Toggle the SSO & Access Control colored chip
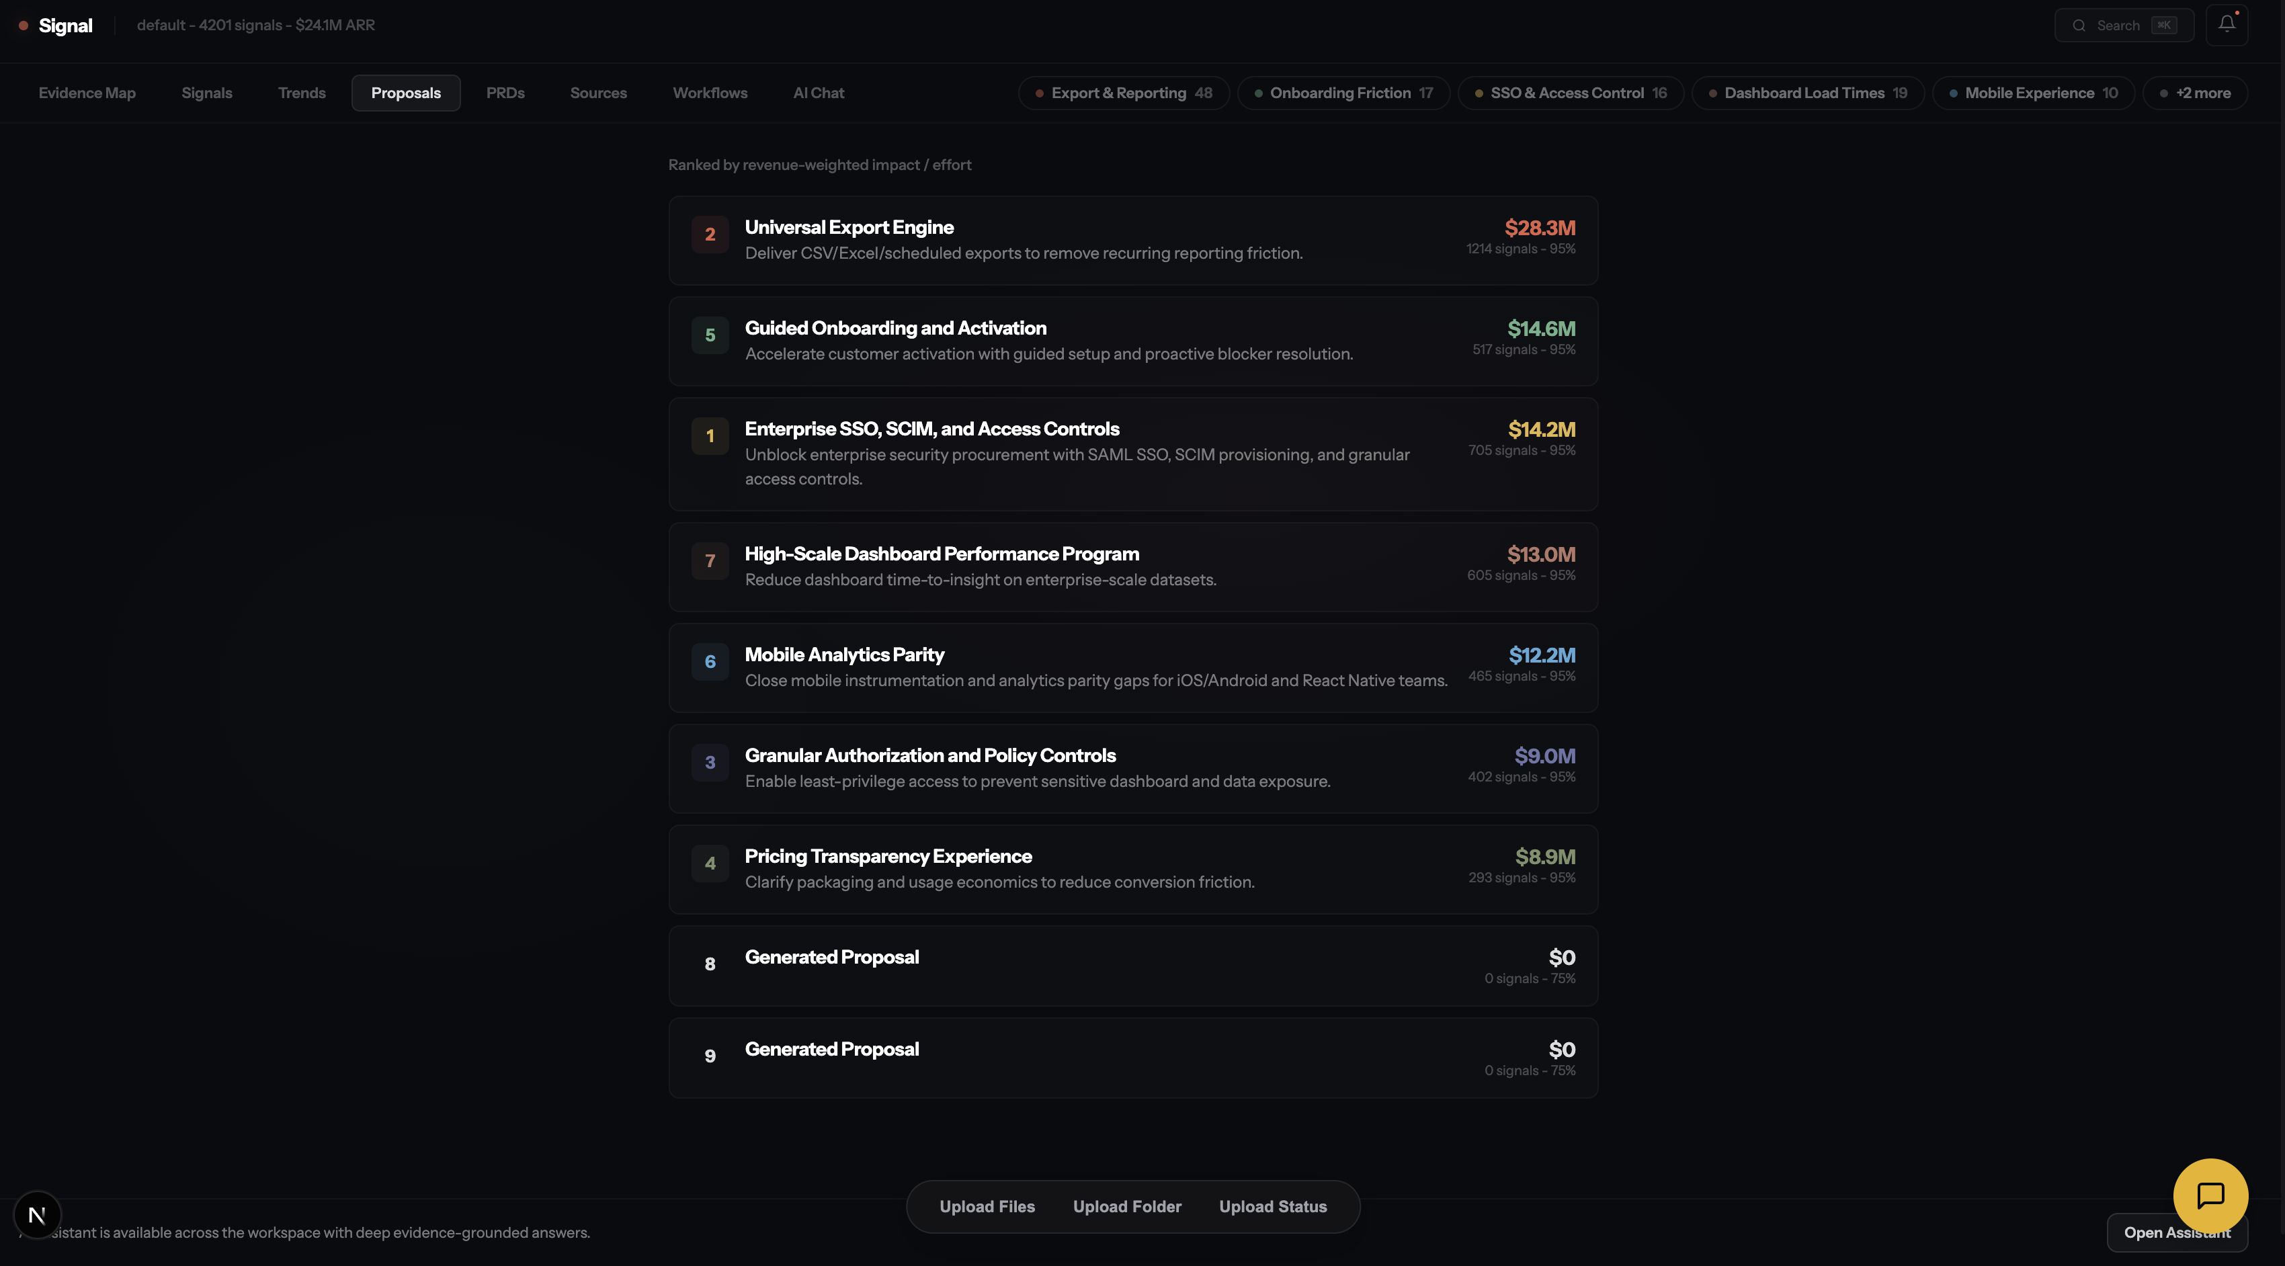Screen dimensions: 2285x1266 point(1570,93)
